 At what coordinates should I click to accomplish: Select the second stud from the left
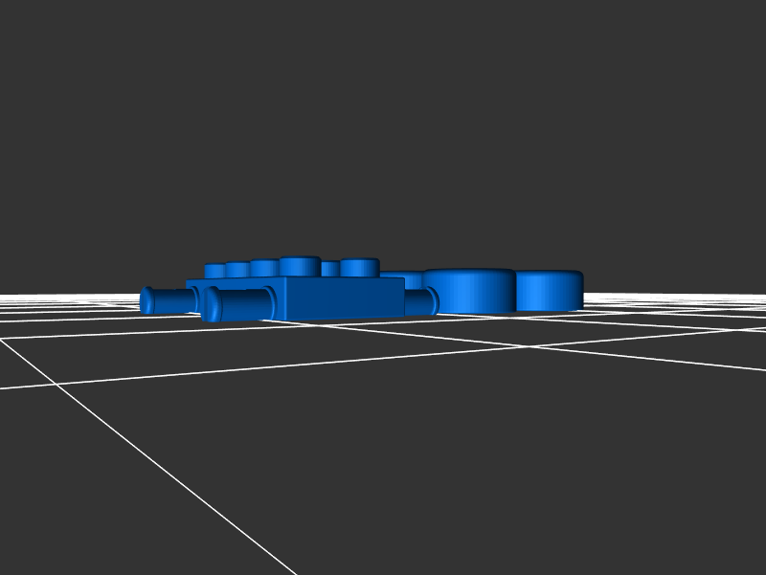click(x=237, y=270)
